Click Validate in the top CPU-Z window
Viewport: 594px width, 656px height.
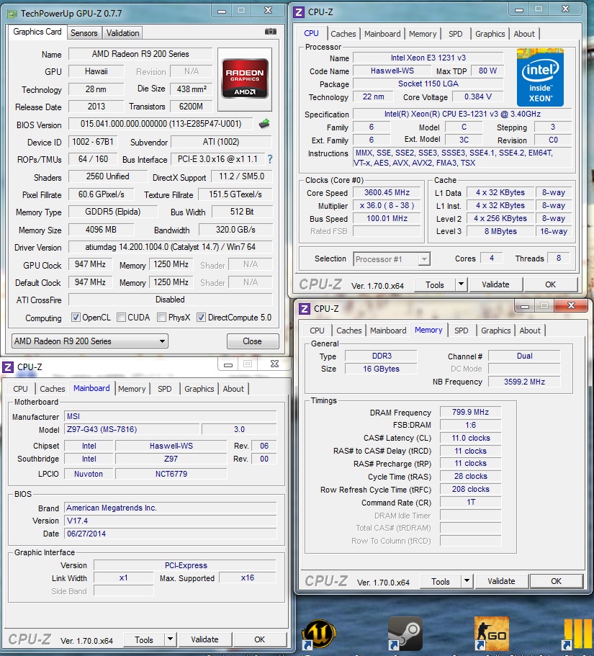(495, 284)
